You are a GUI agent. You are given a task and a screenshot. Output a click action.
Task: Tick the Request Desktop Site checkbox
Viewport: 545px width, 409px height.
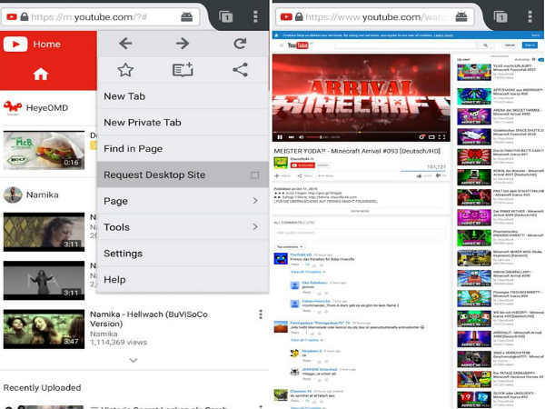pyautogui.click(x=254, y=175)
